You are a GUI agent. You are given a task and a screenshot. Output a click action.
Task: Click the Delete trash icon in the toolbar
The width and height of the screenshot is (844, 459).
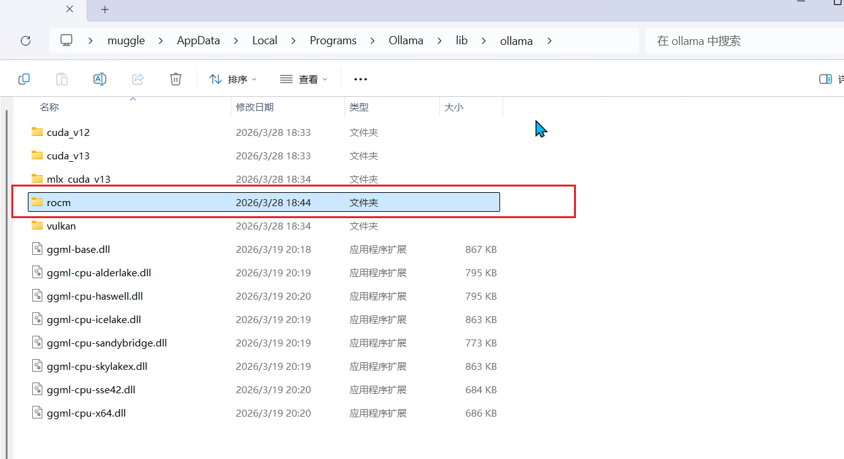[176, 79]
